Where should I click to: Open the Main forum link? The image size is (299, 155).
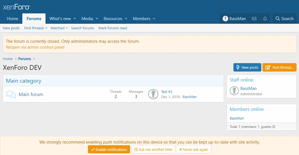tap(31, 94)
